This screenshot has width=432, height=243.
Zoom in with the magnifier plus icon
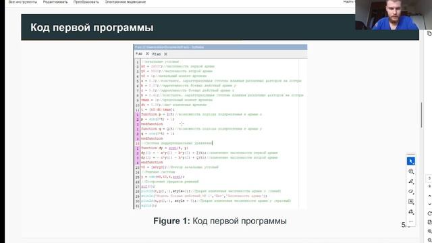click(x=429, y=231)
